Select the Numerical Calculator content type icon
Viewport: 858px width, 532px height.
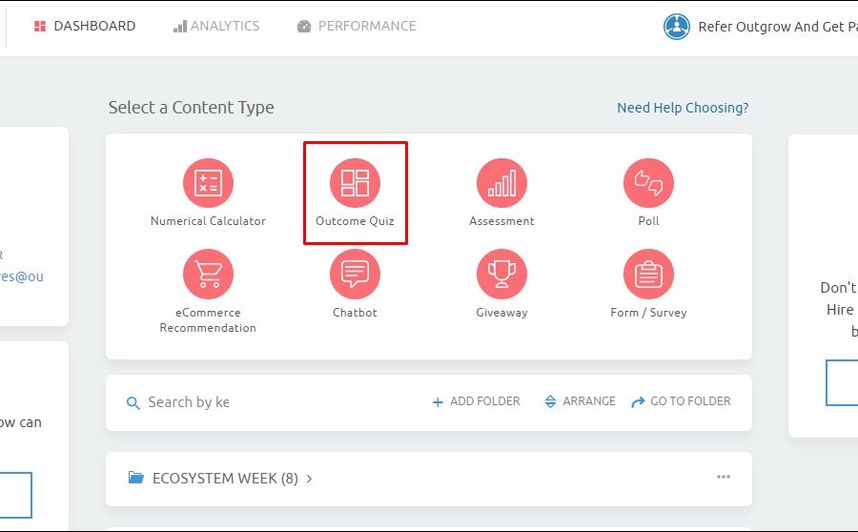coord(208,182)
